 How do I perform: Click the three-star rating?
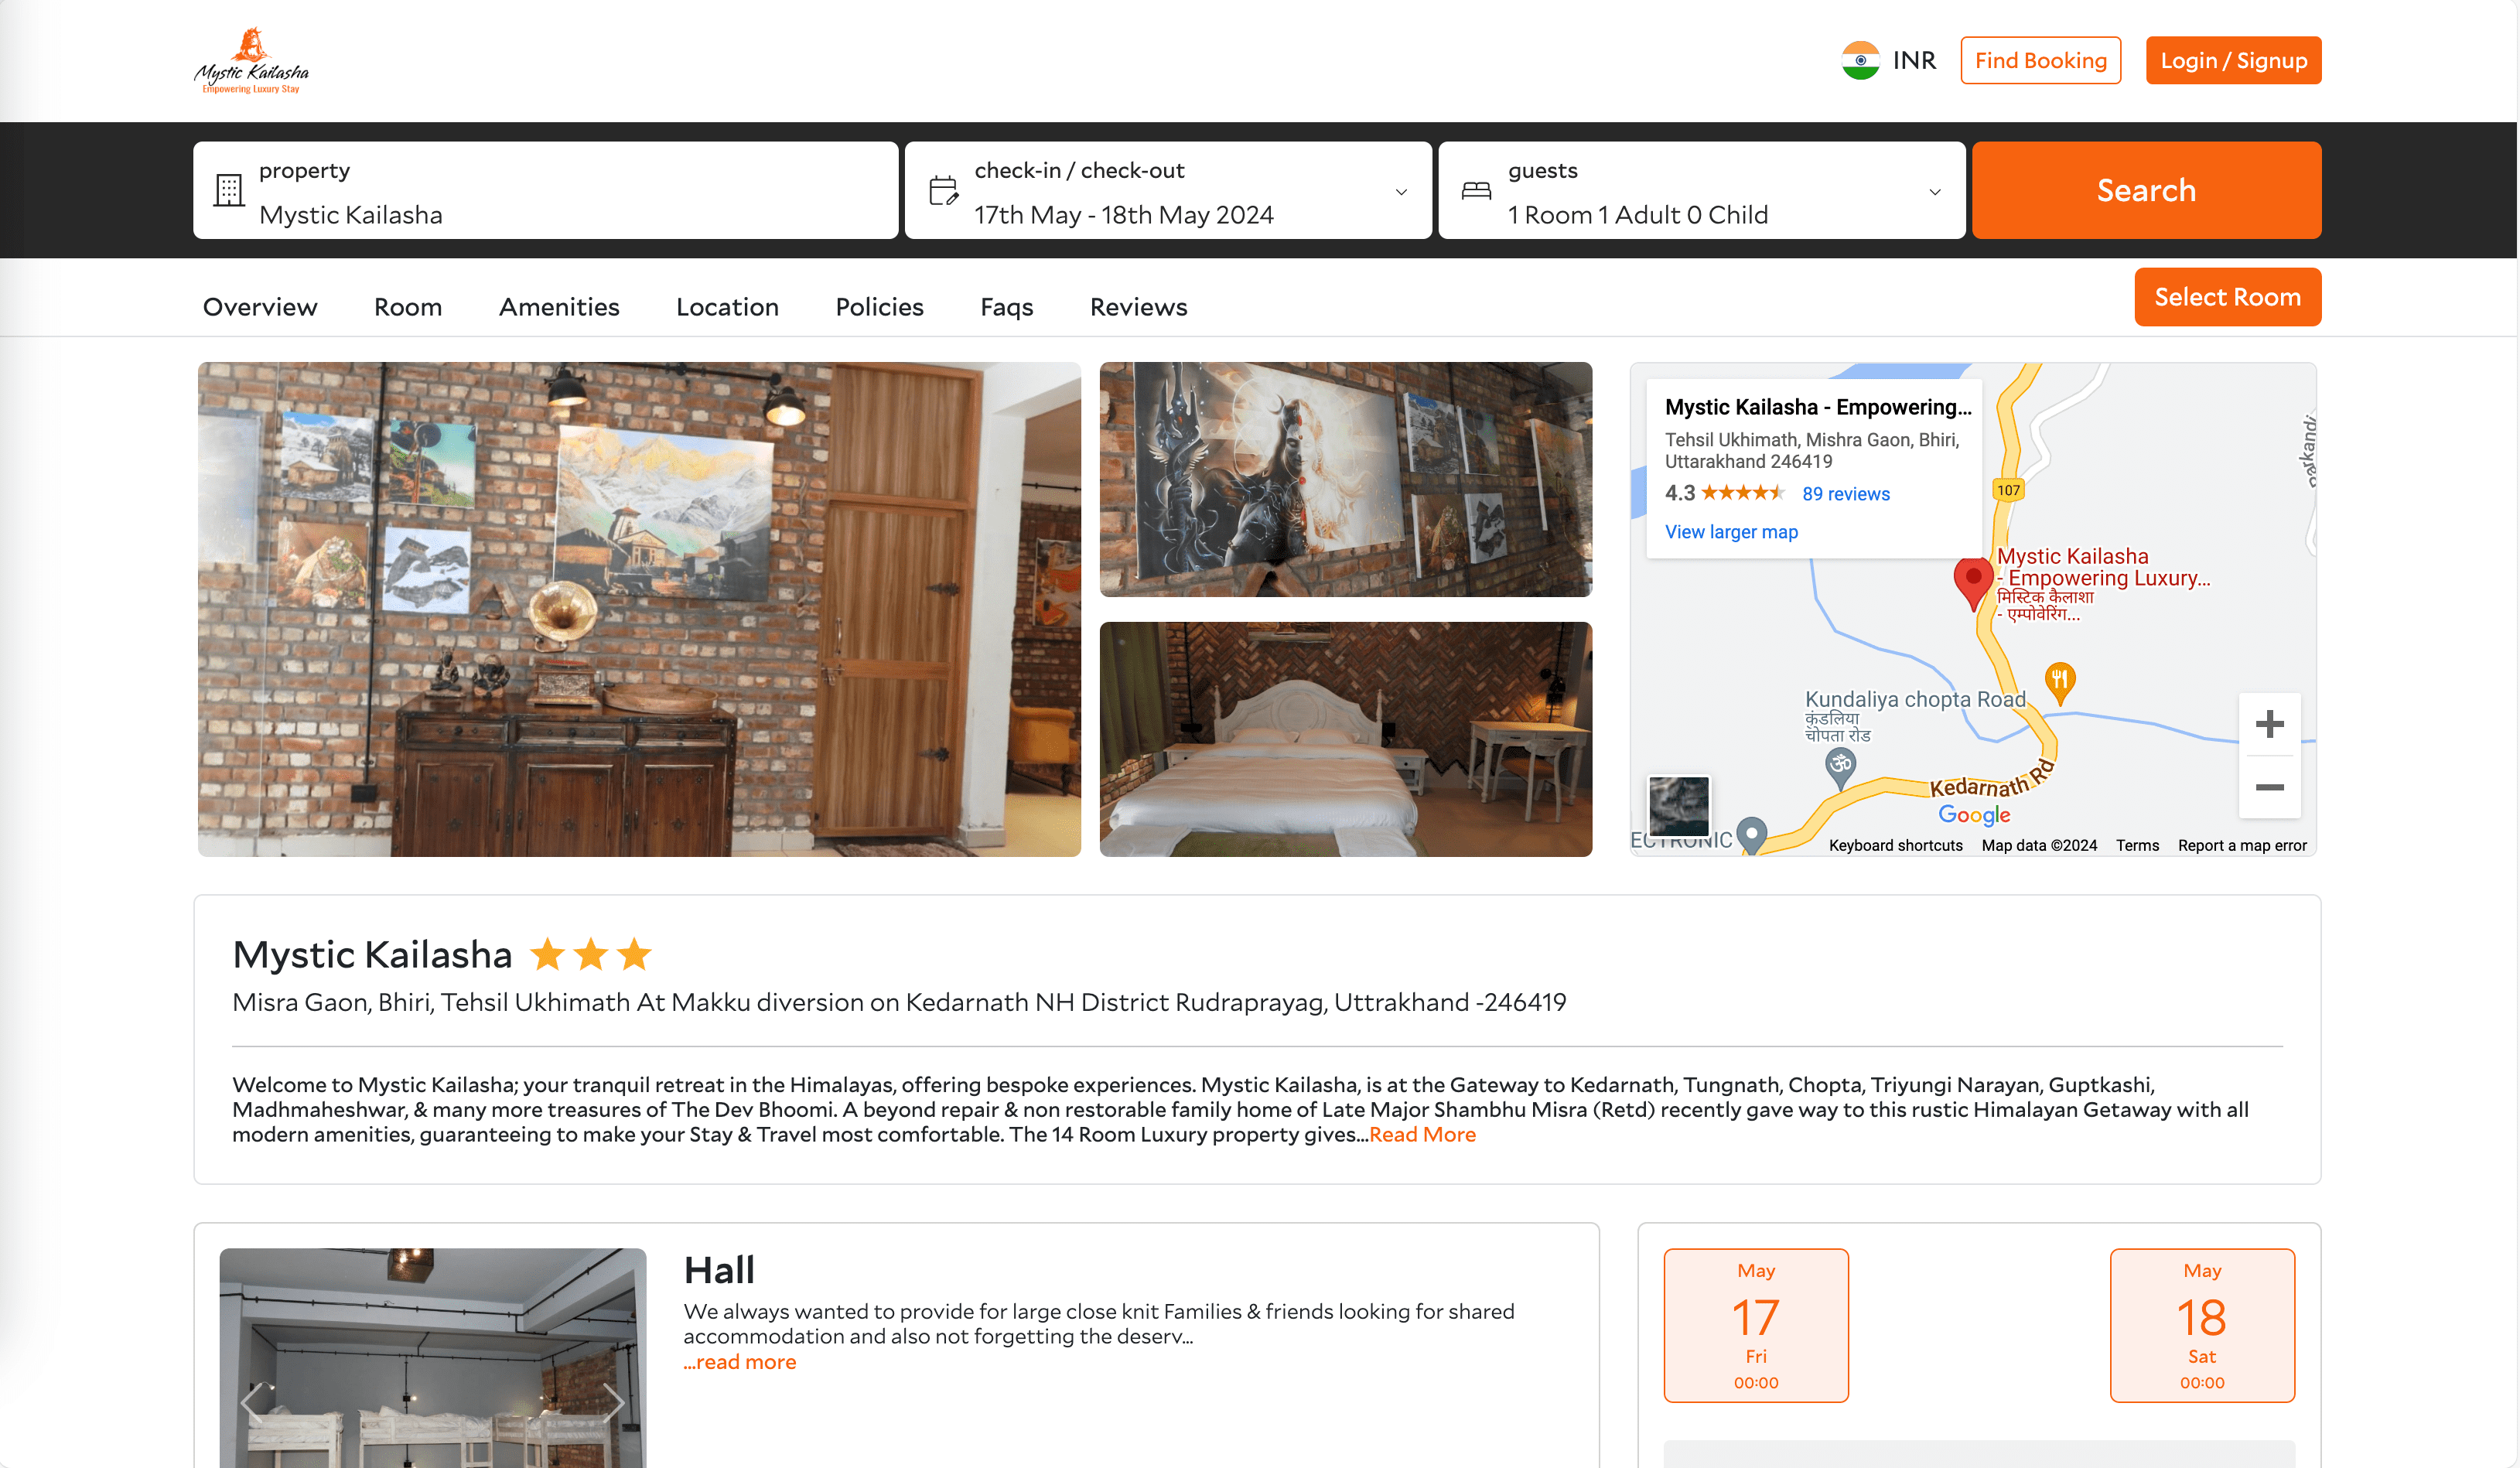(x=590, y=955)
